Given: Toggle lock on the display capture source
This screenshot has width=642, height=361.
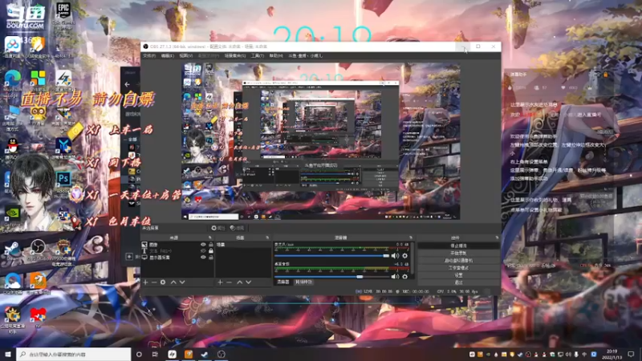Looking at the screenshot, I should pyautogui.click(x=211, y=258).
